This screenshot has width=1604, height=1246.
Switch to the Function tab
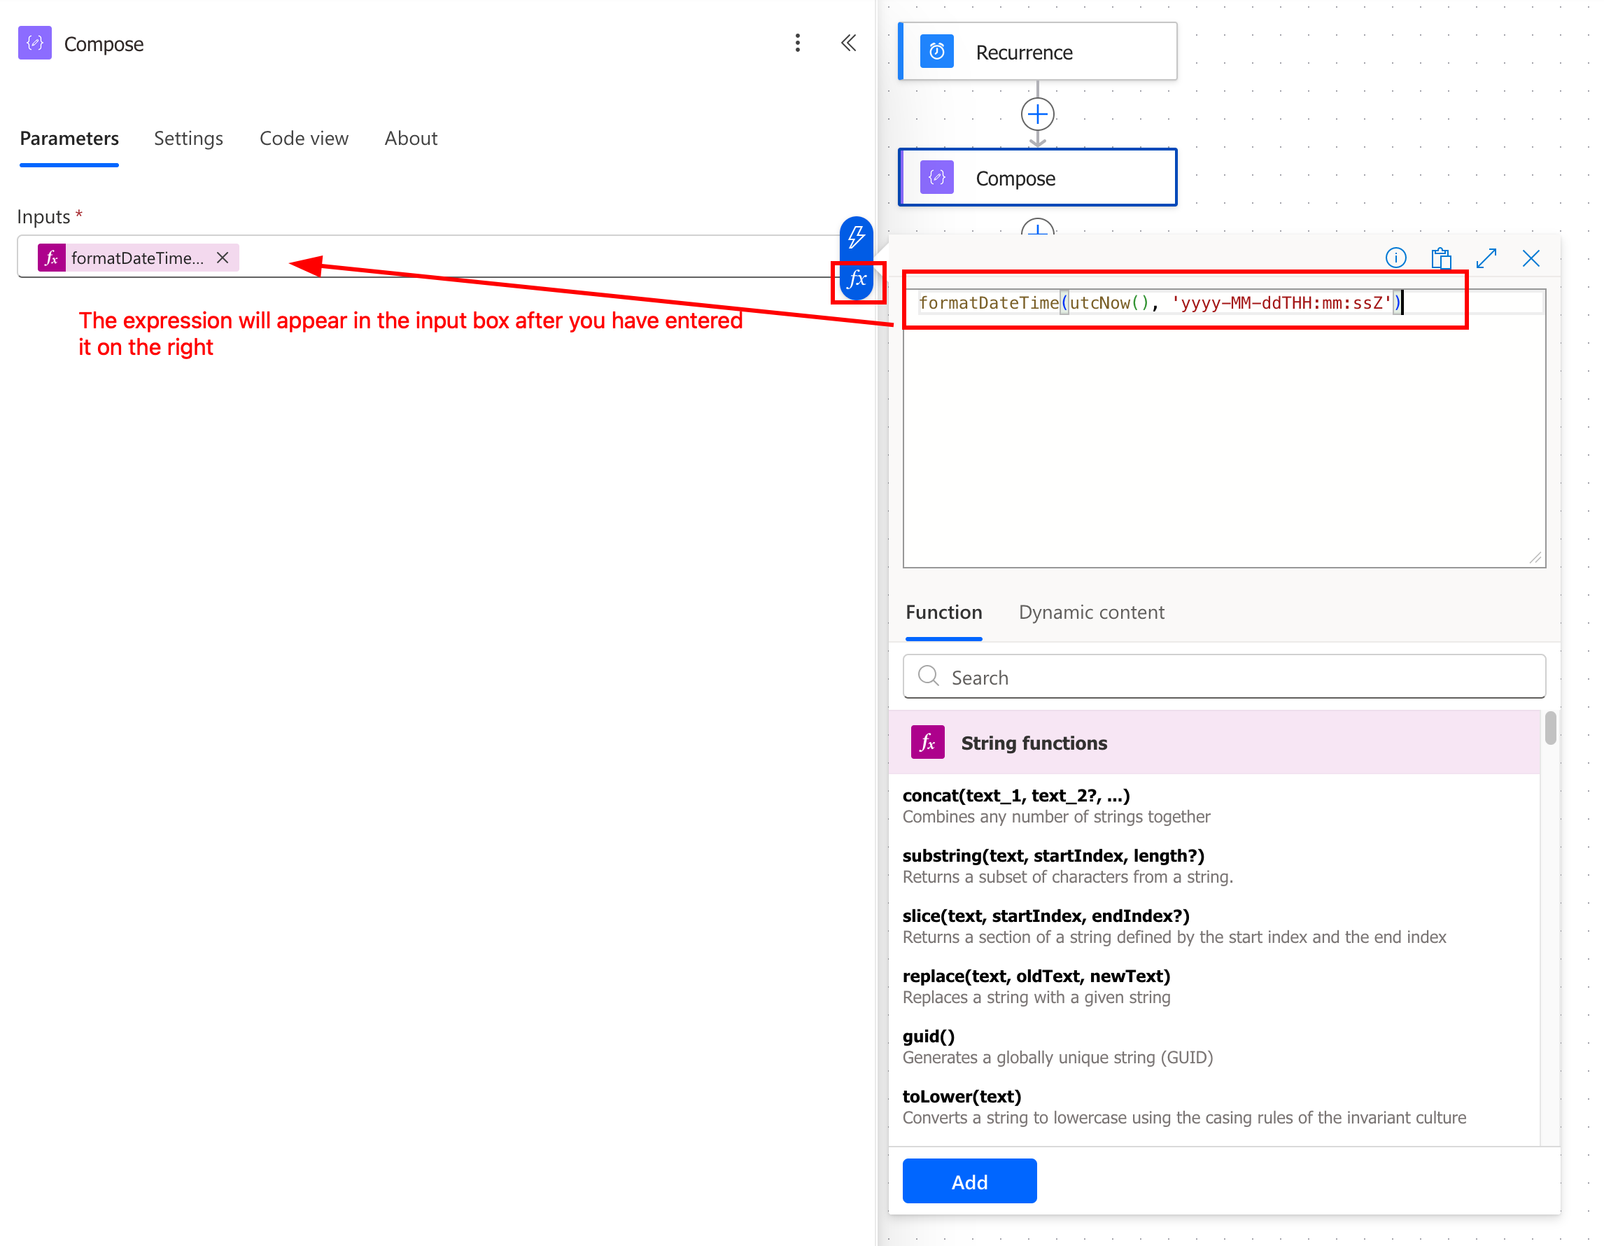(x=943, y=612)
